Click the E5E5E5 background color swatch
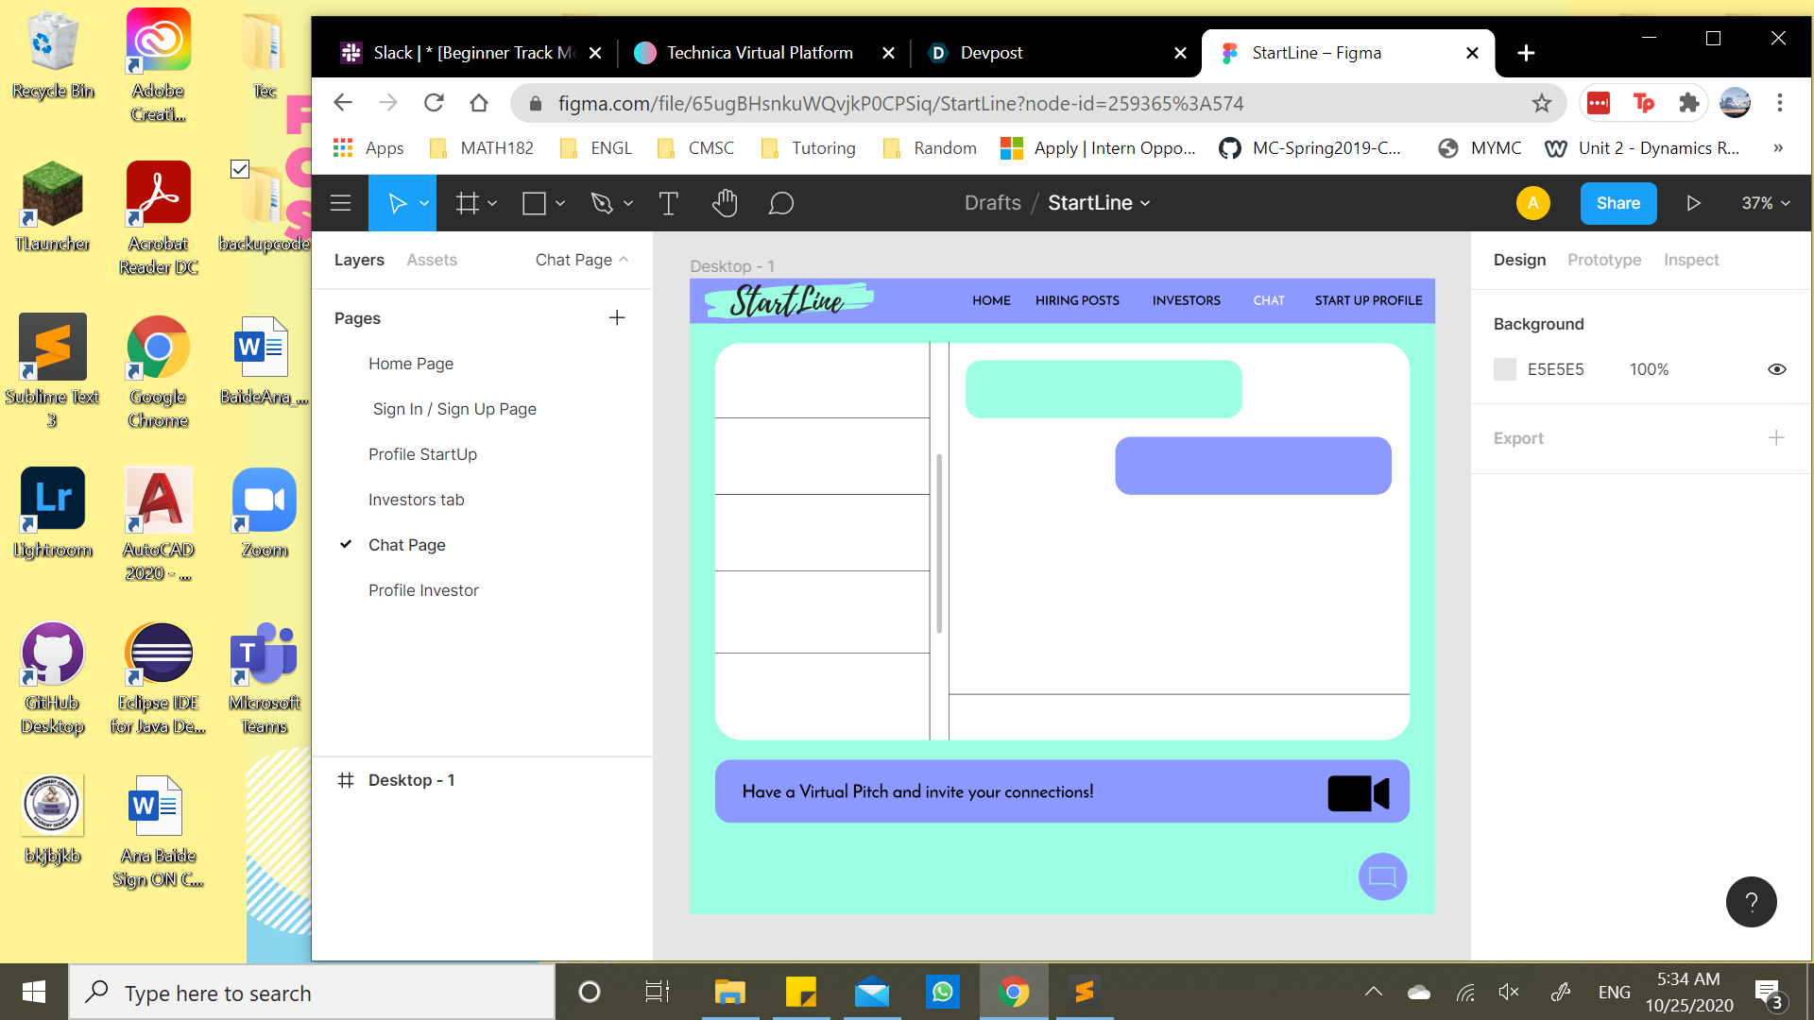 [x=1505, y=369]
